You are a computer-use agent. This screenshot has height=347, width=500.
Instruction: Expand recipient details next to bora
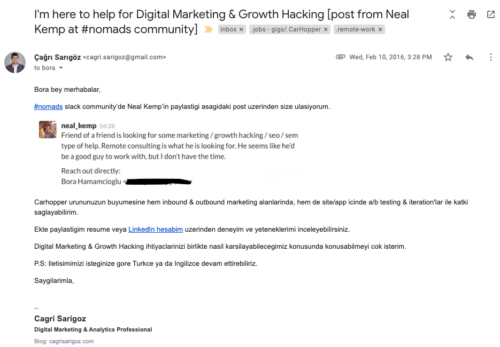(x=60, y=68)
